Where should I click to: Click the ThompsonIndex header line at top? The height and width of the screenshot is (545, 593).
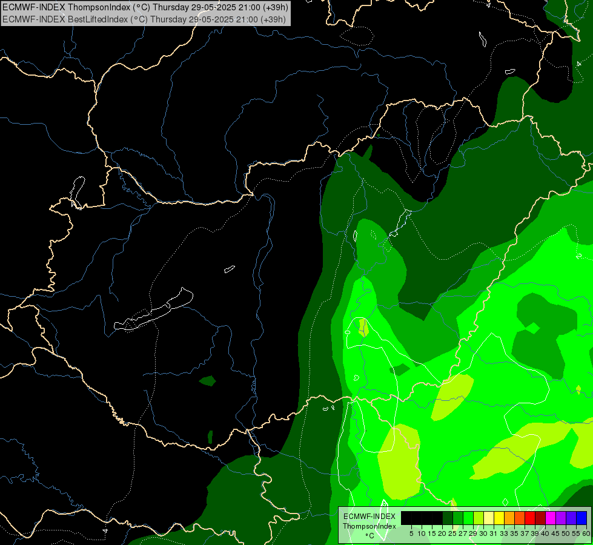click(x=145, y=7)
